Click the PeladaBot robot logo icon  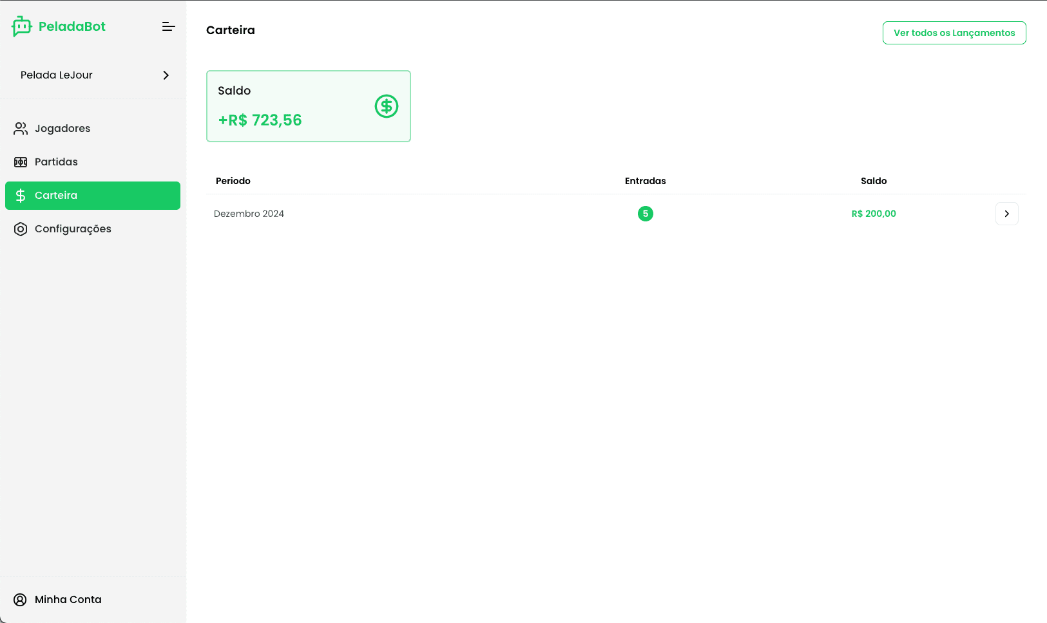pyautogui.click(x=21, y=26)
